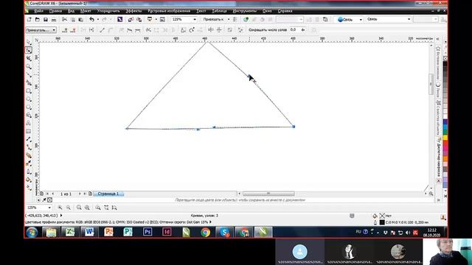The width and height of the screenshot is (472, 265).
Task: Open the "Свойства объекта" docker tab
Action: click(438, 118)
